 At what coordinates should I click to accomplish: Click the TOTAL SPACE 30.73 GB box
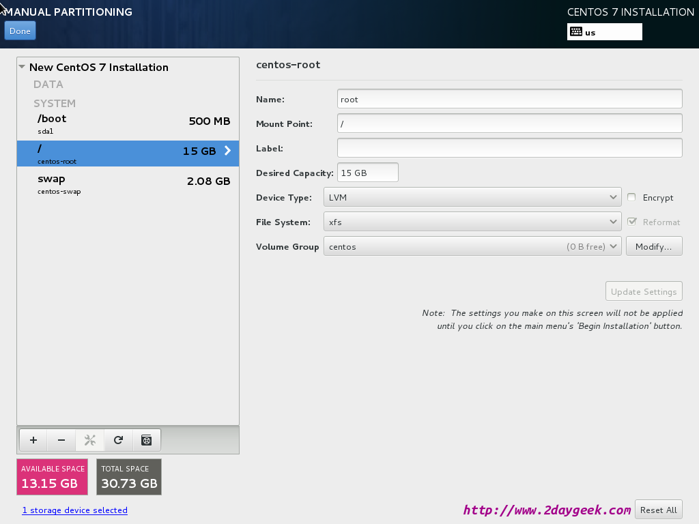pos(129,477)
